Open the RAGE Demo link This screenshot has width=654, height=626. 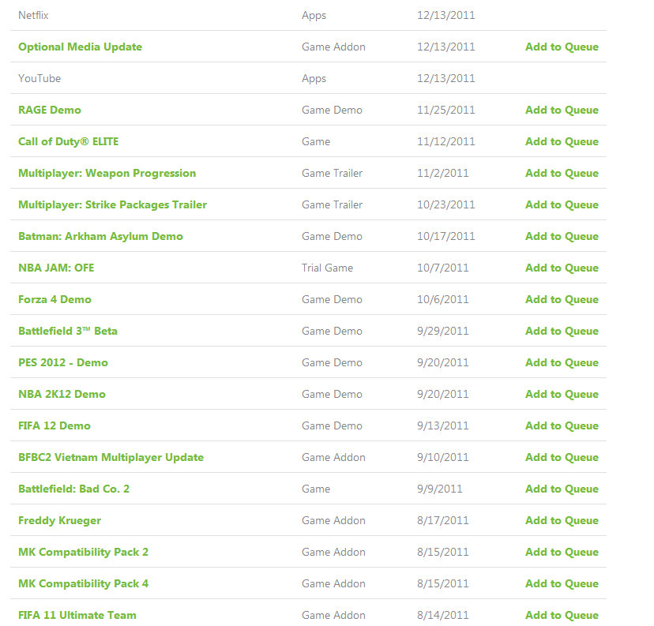pos(50,110)
